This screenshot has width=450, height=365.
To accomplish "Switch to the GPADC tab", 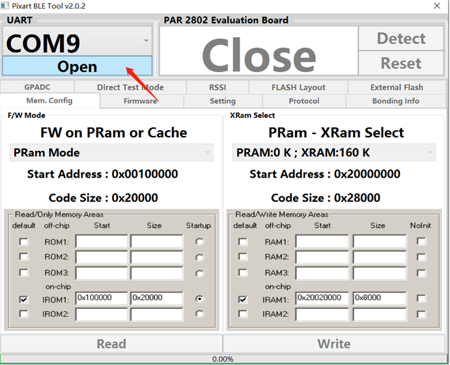I will (37, 87).
